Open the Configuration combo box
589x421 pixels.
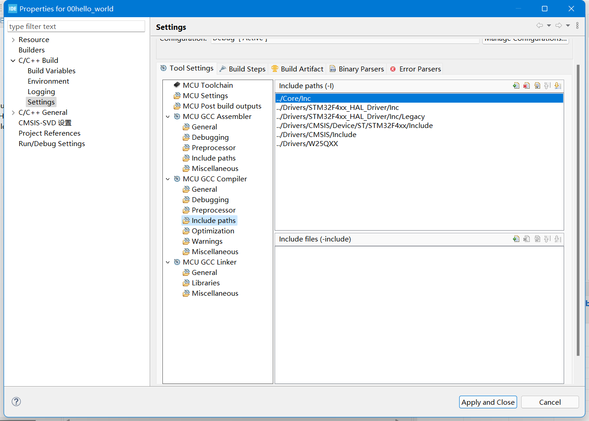pyautogui.click(x=345, y=40)
